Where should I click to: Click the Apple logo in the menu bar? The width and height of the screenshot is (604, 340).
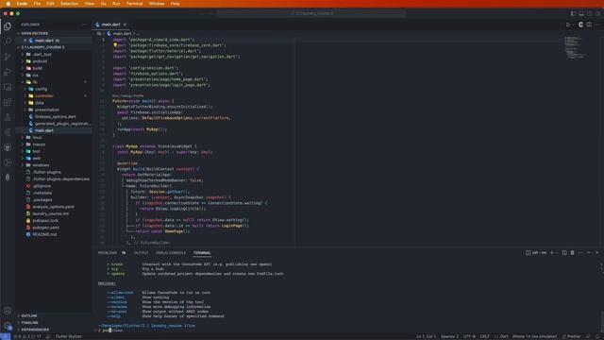(x=8, y=4)
